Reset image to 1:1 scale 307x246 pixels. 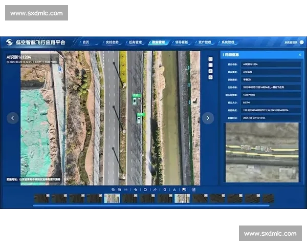coord(126,189)
